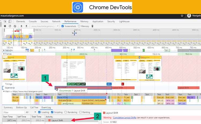Switch to the Bottom-Up tab
The height and width of the screenshot is (124, 201).
click(21, 107)
